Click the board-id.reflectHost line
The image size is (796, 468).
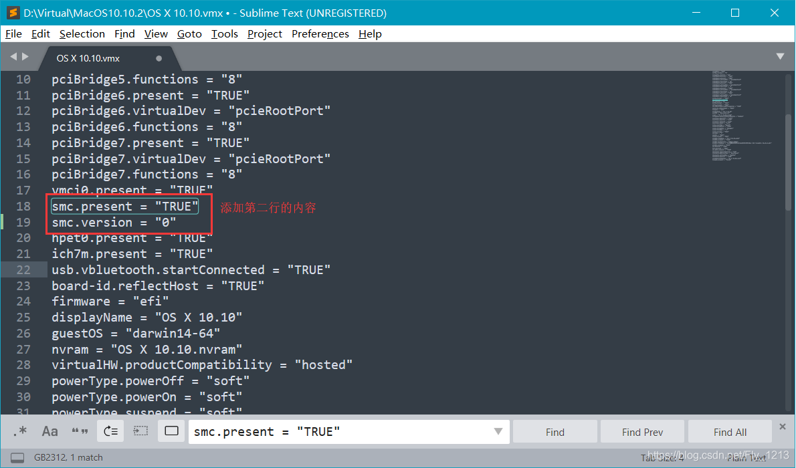tap(158, 285)
